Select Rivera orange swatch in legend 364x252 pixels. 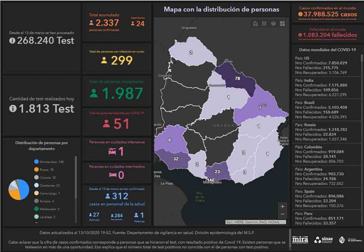(37, 170)
